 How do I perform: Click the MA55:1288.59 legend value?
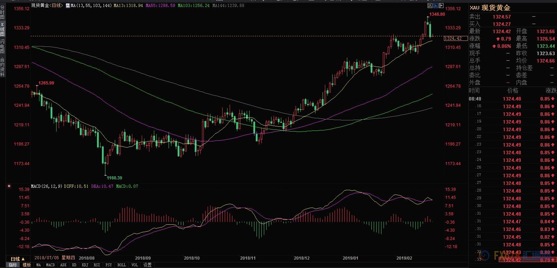[160, 6]
